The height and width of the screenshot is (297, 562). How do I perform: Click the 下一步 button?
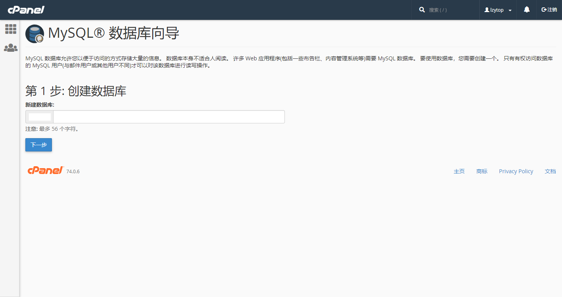point(39,145)
